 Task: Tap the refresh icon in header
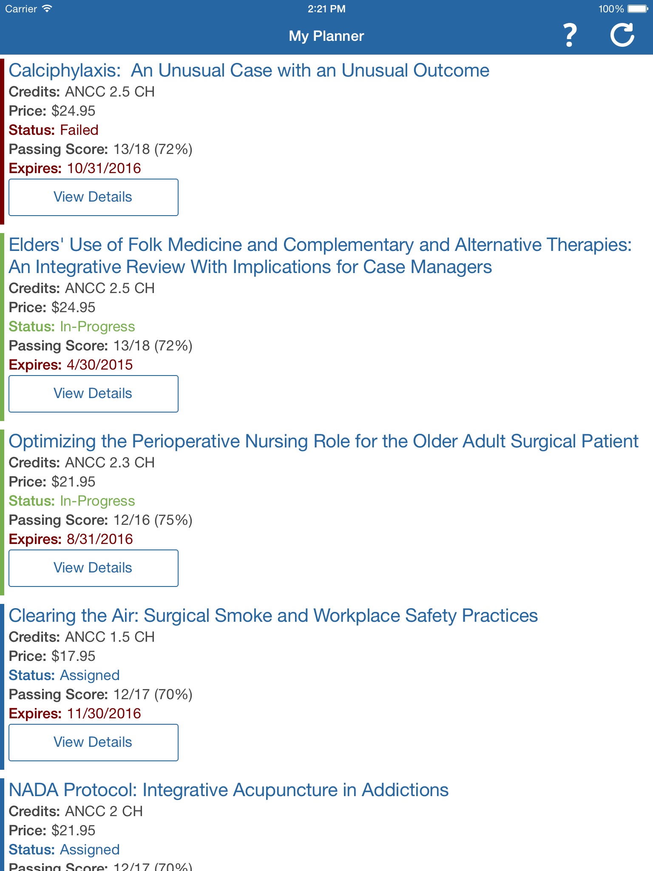pyautogui.click(x=622, y=35)
